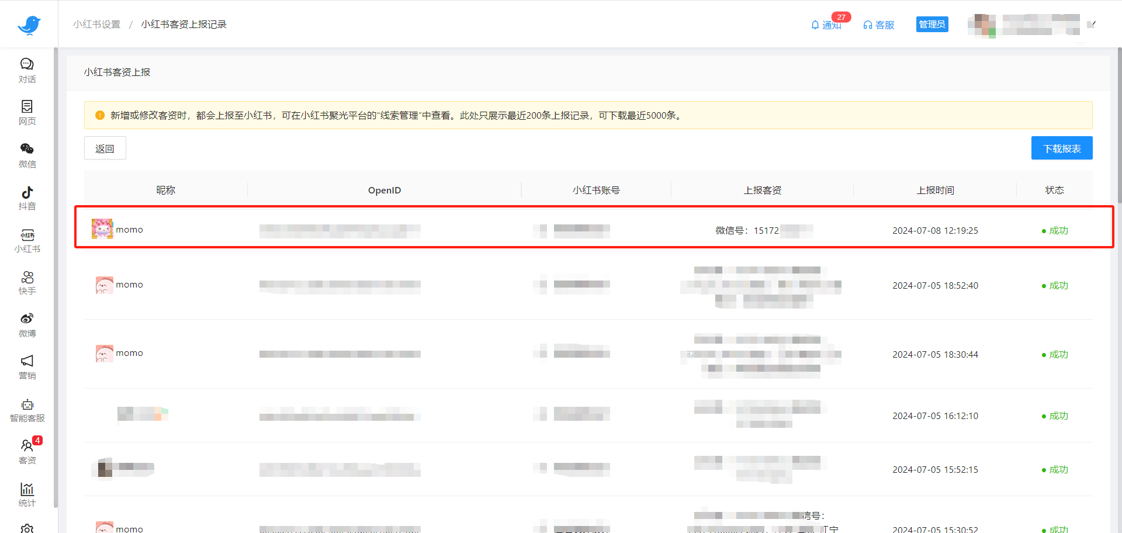Image resolution: width=1122 pixels, height=533 pixels.
Task: Go to the 抖音 Douyin sidebar icon
Action: pyautogui.click(x=27, y=198)
